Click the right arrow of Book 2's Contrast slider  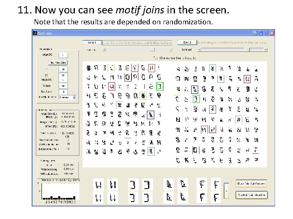tap(265, 50)
